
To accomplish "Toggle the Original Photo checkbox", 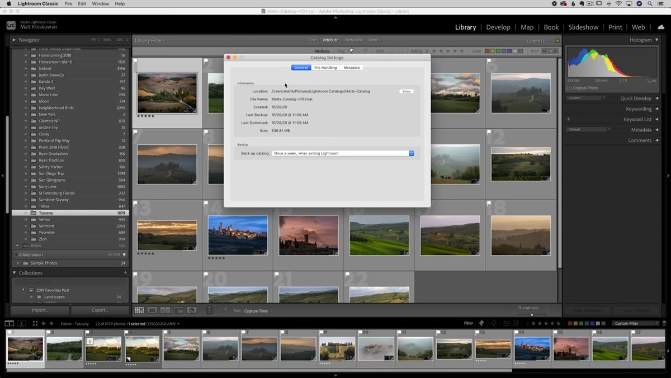I will 570,88.
